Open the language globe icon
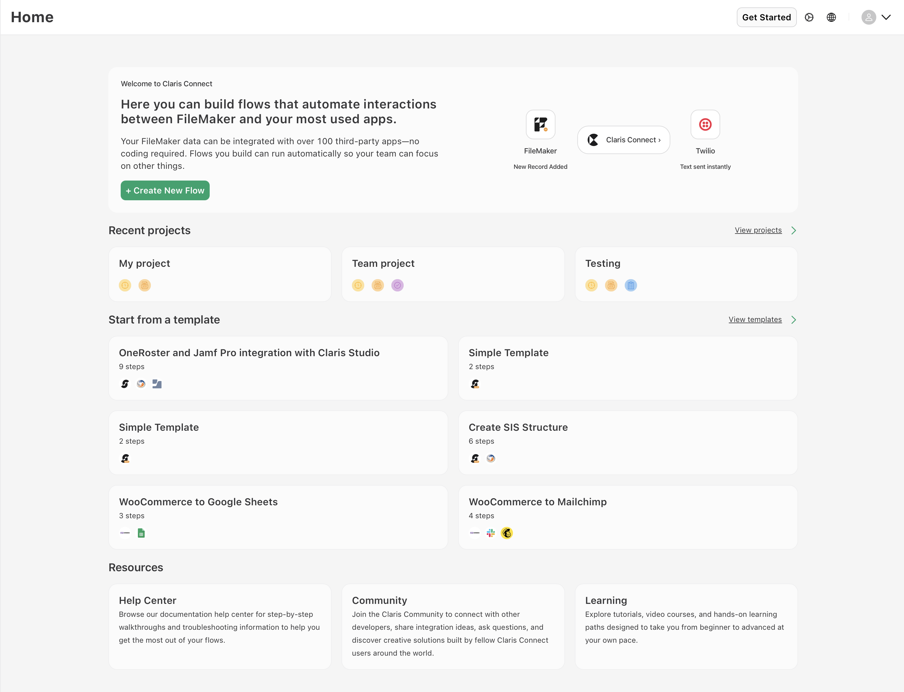The width and height of the screenshot is (904, 692). pyautogui.click(x=831, y=17)
